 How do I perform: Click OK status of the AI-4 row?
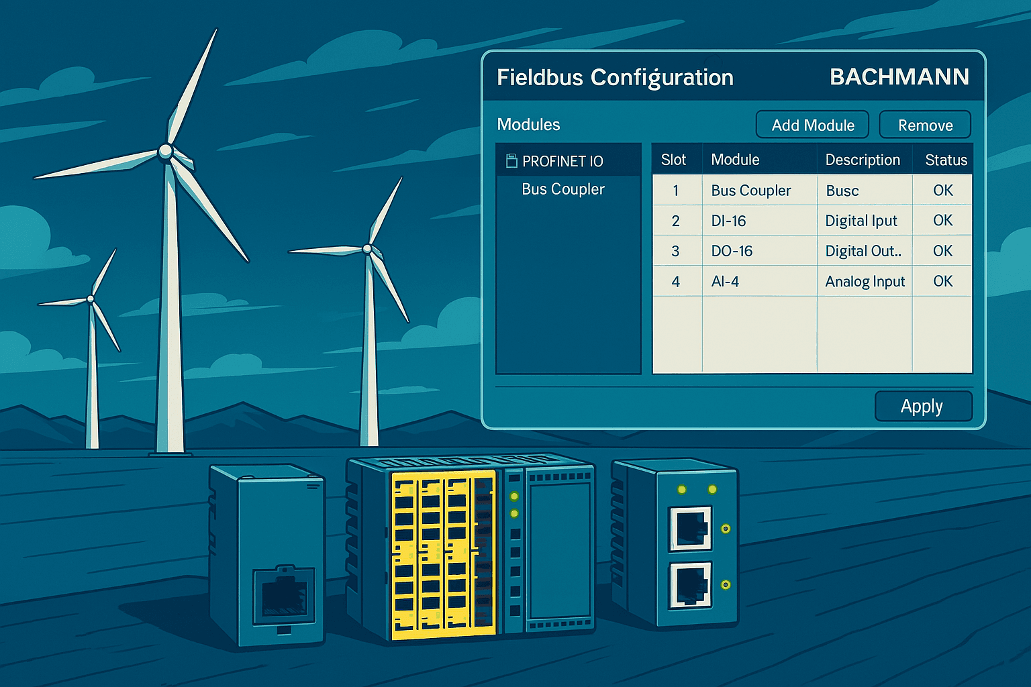942,281
